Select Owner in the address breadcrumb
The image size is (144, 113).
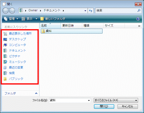coord(33,10)
